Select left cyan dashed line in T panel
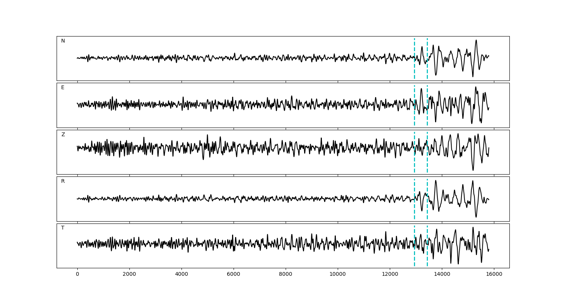 pos(414,256)
